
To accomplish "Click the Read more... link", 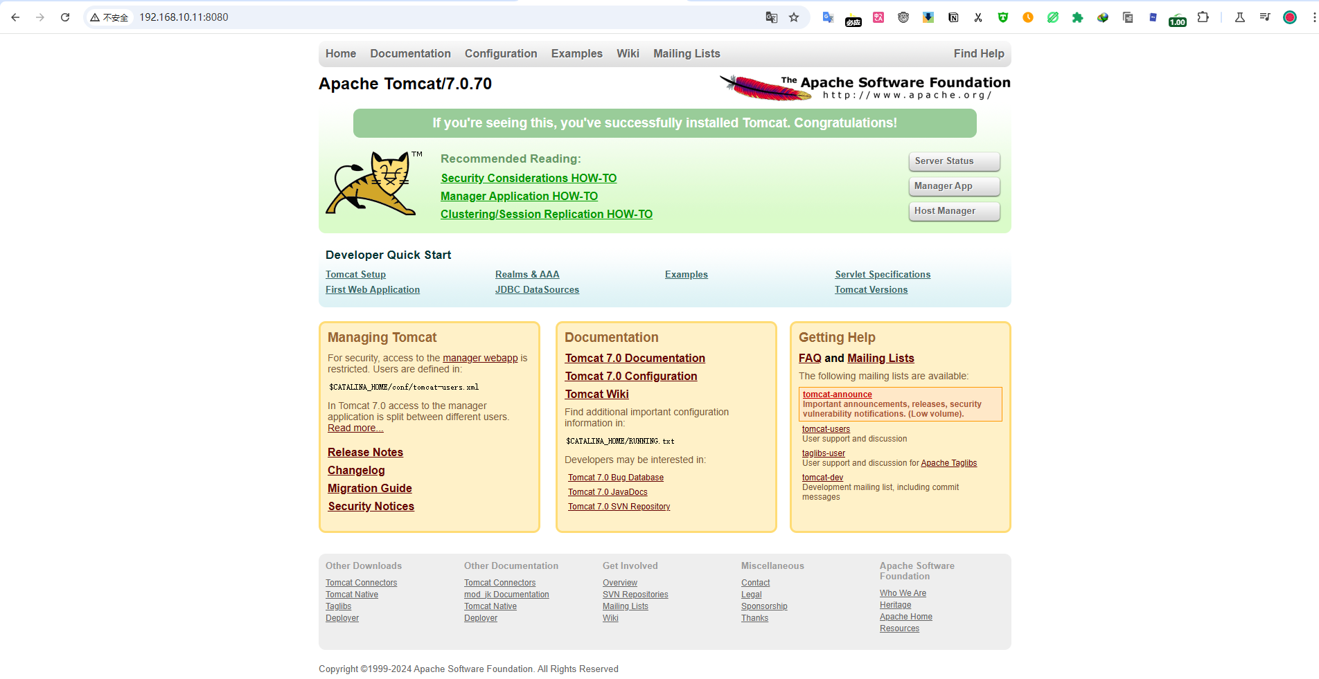I will click(x=355, y=428).
